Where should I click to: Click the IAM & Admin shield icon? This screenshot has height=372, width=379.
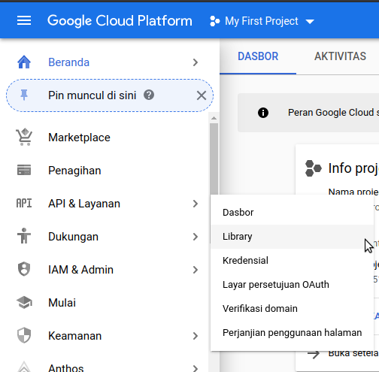24,269
